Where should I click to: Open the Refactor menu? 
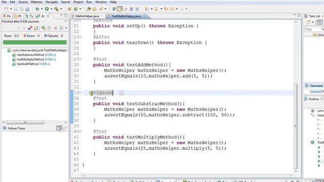point(36,2)
